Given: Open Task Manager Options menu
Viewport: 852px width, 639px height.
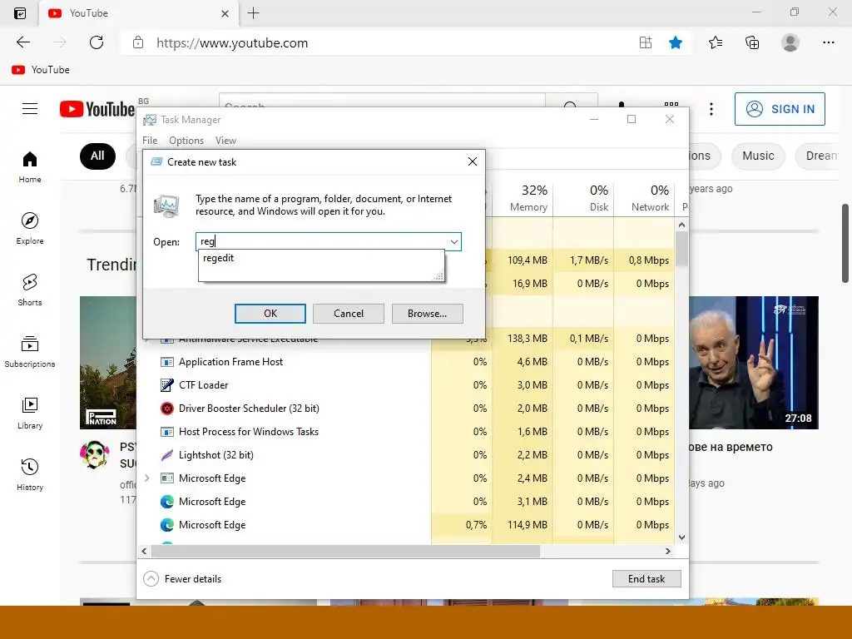Looking at the screenshot, I should click(x=186, y=141).
